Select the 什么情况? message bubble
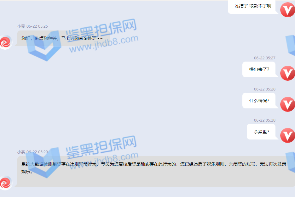The height and width of the screenshot is (197, 295). coord(259,101)
